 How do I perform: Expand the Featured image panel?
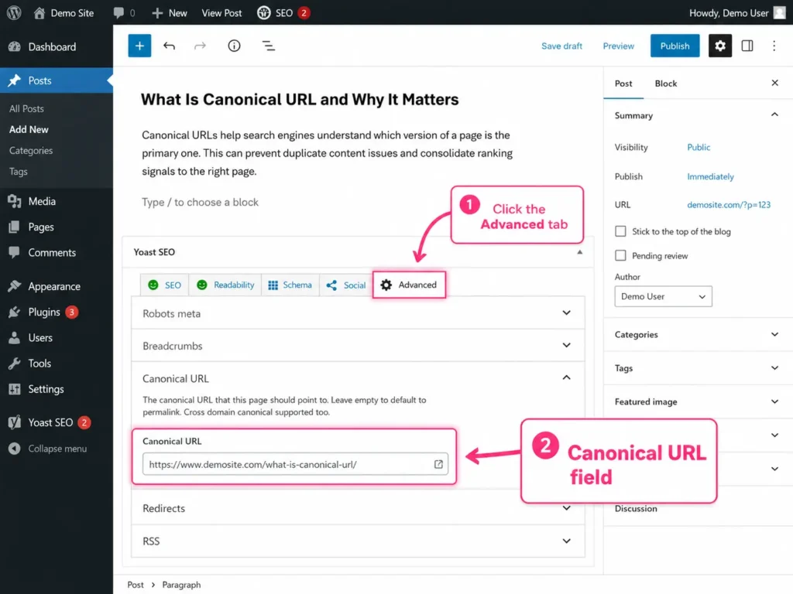click(x=698, y=402)
